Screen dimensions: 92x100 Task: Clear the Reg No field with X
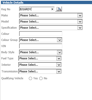[x=52, y=9]
